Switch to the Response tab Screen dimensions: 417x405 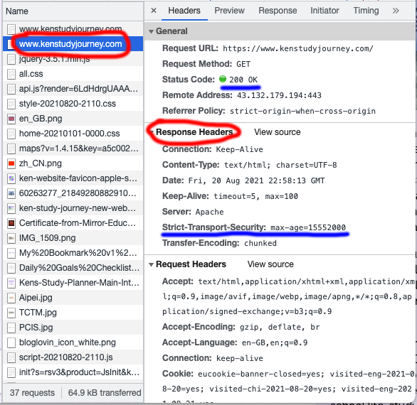278,11
